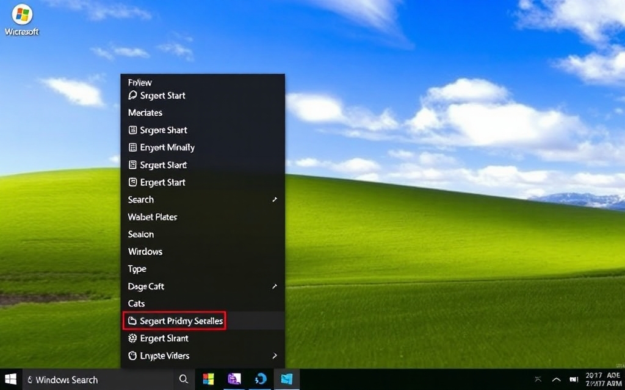The image size is (625, 390).
Task: Show hidden icons with the tray chevron
Action: coord(556,380)
